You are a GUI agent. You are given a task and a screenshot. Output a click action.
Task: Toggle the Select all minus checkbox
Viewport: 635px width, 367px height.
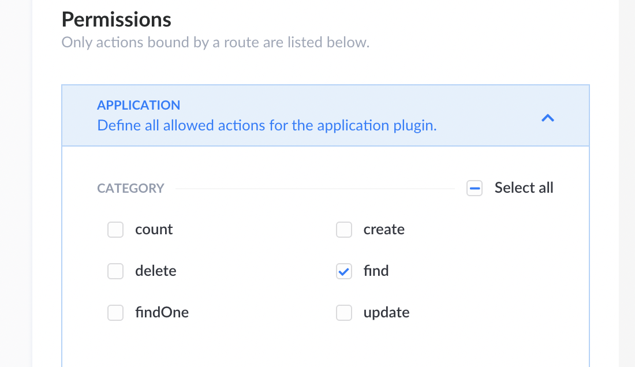click(475, 188)
